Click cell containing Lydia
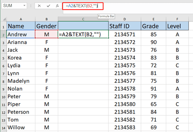This screenshot has width=193, height=132. [x=21, y=65]
